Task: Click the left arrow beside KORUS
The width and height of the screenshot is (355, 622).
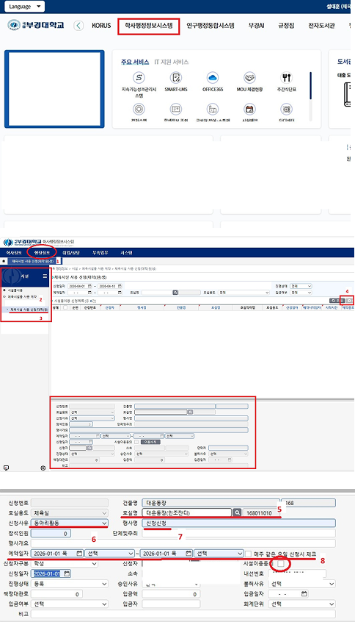Action: 78,26
